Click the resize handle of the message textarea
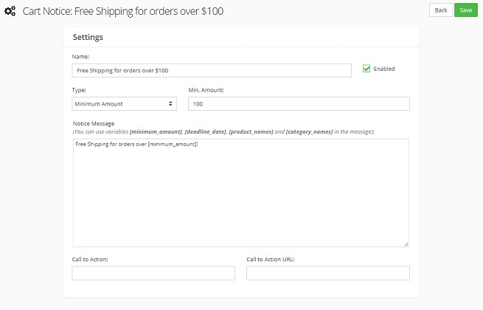The image size is (483, 310). click(406, 244)
